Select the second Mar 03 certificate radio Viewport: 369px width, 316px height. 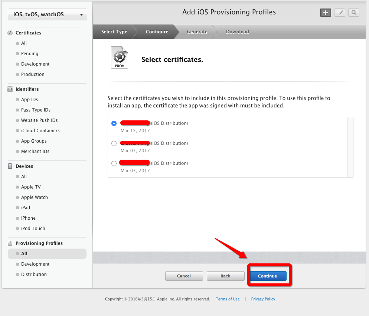click(x=114, y=143)
